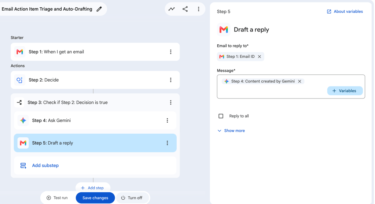375x204 pixels.
Task: Open Step 5 Draft a reply three-dot menu
Action: pyautogui.click(x=168, y=143)
